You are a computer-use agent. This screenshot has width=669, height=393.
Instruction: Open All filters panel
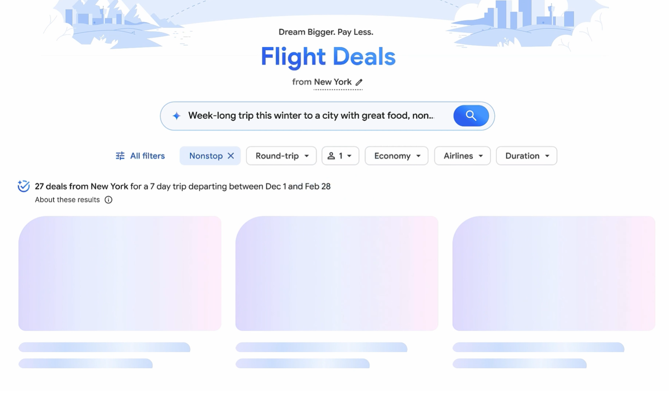coord(140,156)
